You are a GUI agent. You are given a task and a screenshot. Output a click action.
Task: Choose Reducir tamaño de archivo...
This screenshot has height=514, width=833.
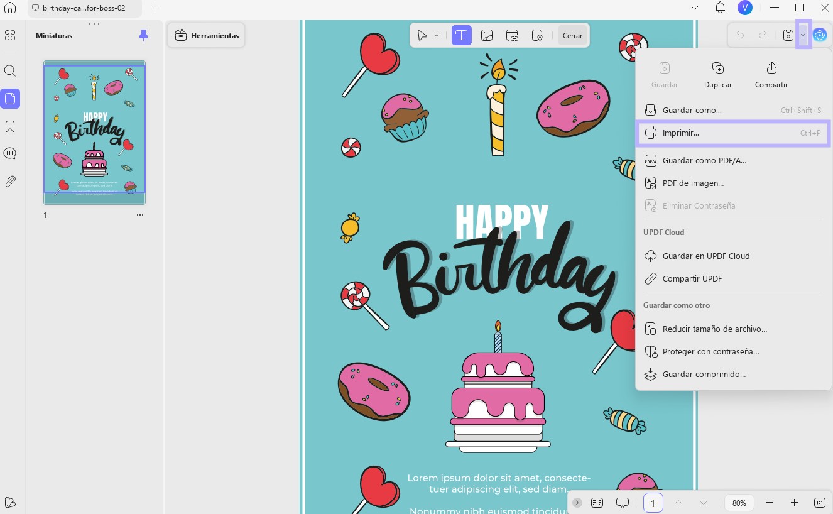[733, 329]
